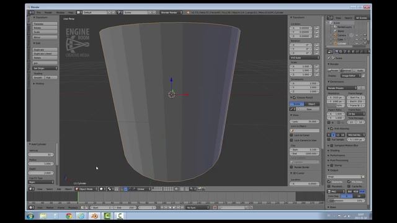Screen dimensions: 397x223
Task: Jump to first frame in timeline
Action: click(162, 208)
